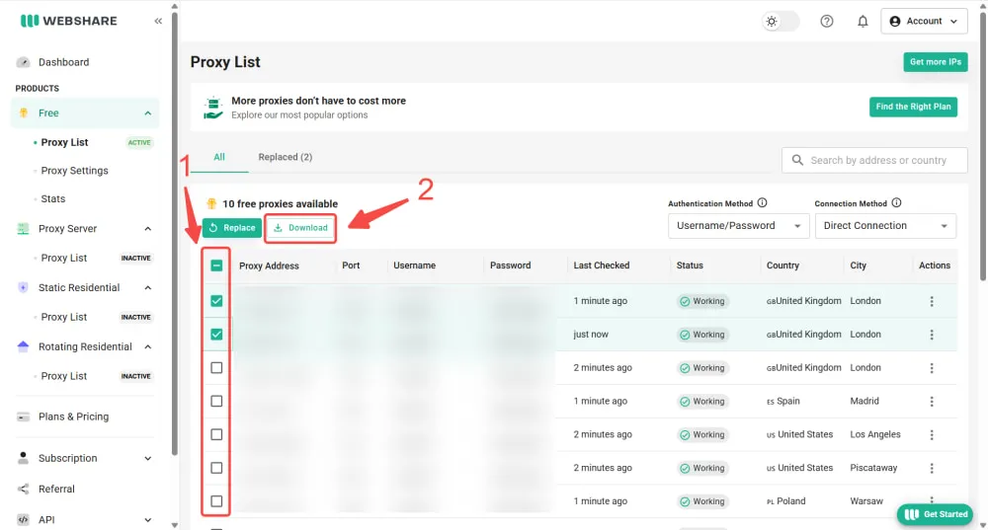The height and width of the screenshot is (530, 988).
Task: Click the Referral share icon
Action: [x=24, y=490]
